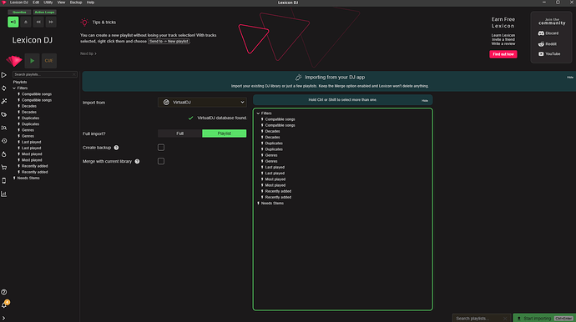Open the stopwatch icon in sidebar

pos(4,154)
